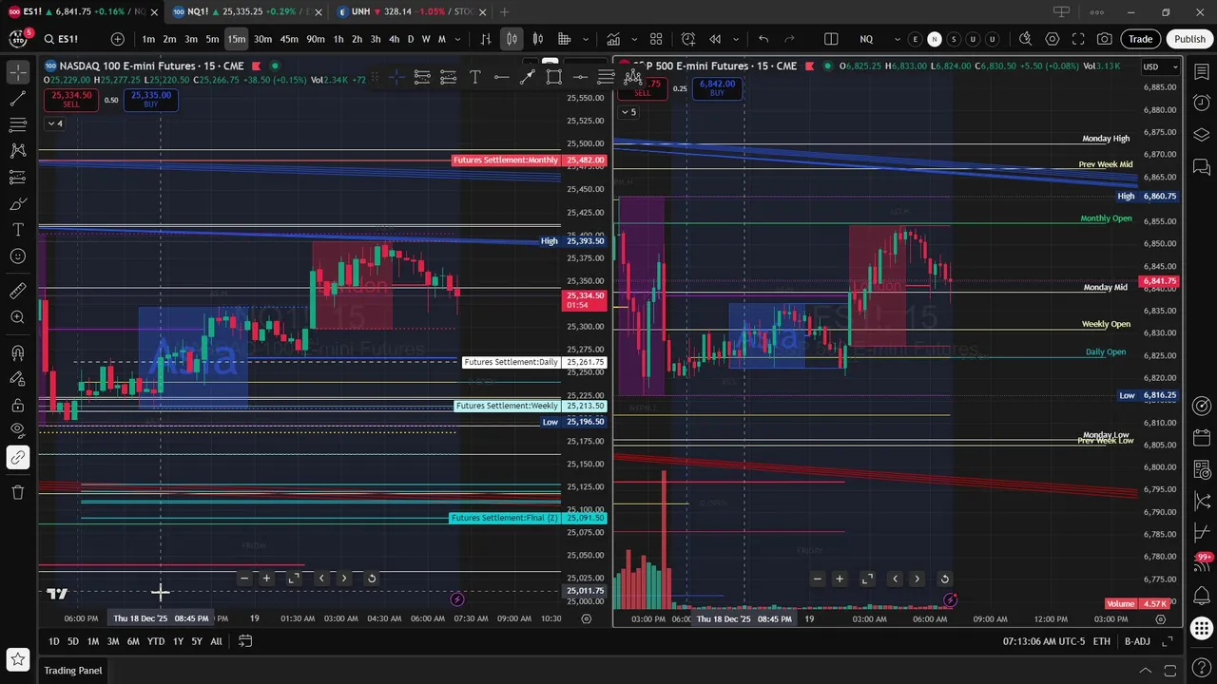Screen dimensions: 1217x684
Task: Switch to 1h timeframe
Action: coord(338,39)
